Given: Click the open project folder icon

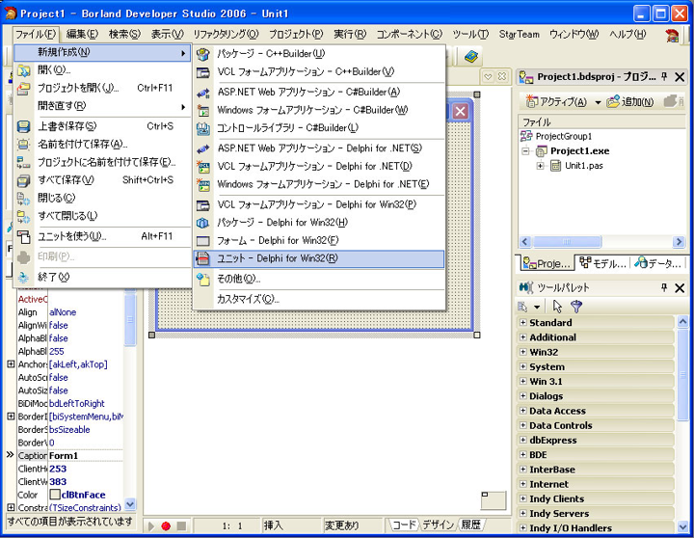Looking at the screenshot, I should (23, 88).
